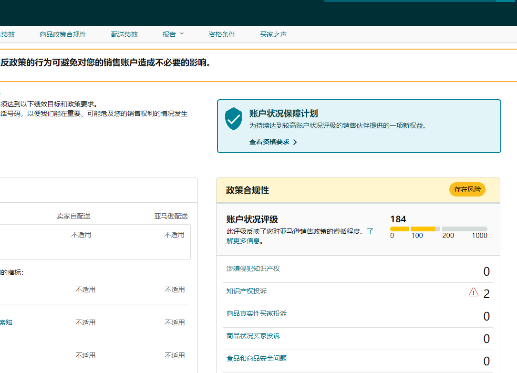Screen dimensions: 517x373
Task: Click the chevron next to 查看资格要求
Action: tap(295, 142)
